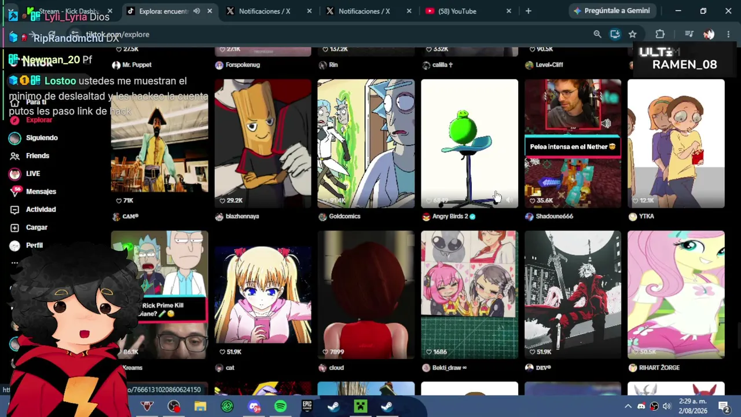Open the Chrome profile avatar

709,34
